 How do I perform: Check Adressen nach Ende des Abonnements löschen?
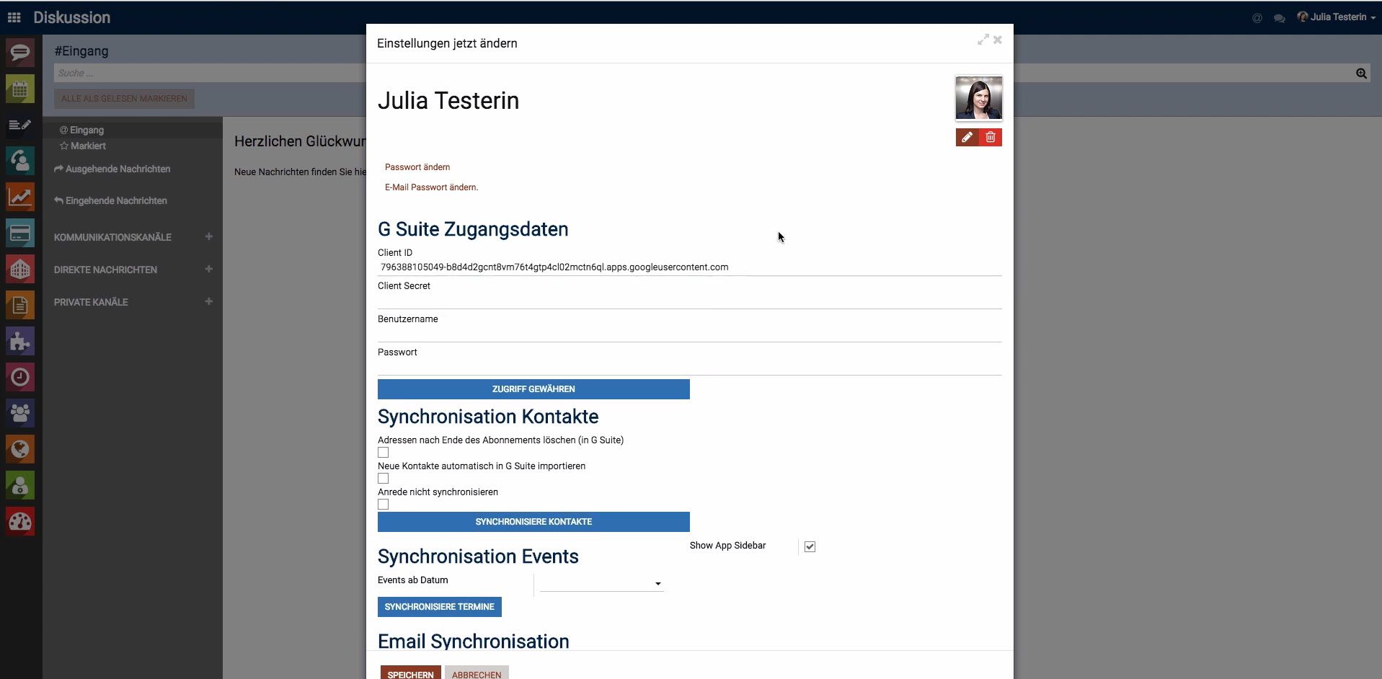pos(383,453)
